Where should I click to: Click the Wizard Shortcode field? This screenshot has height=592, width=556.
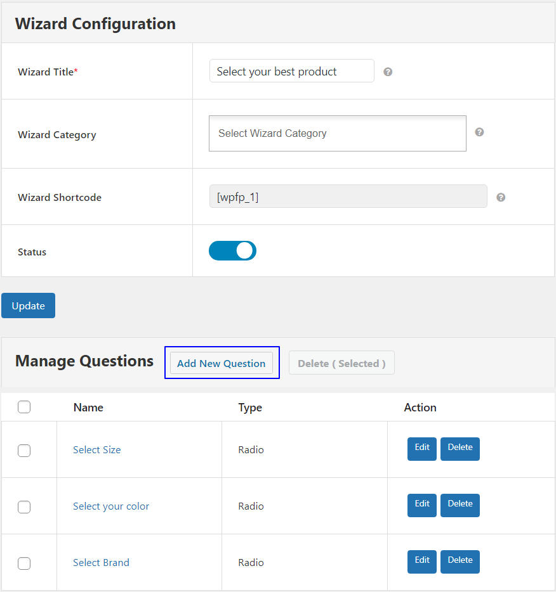tap(348, 196)
